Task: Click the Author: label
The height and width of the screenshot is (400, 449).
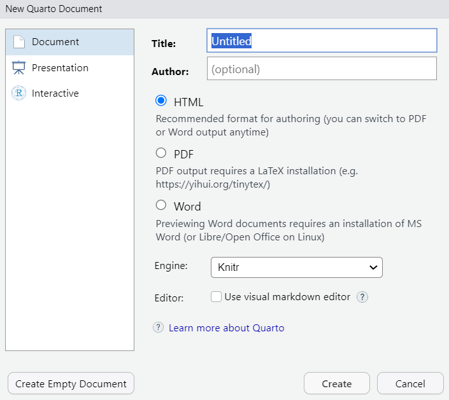Action: click(x=170, y=71)
